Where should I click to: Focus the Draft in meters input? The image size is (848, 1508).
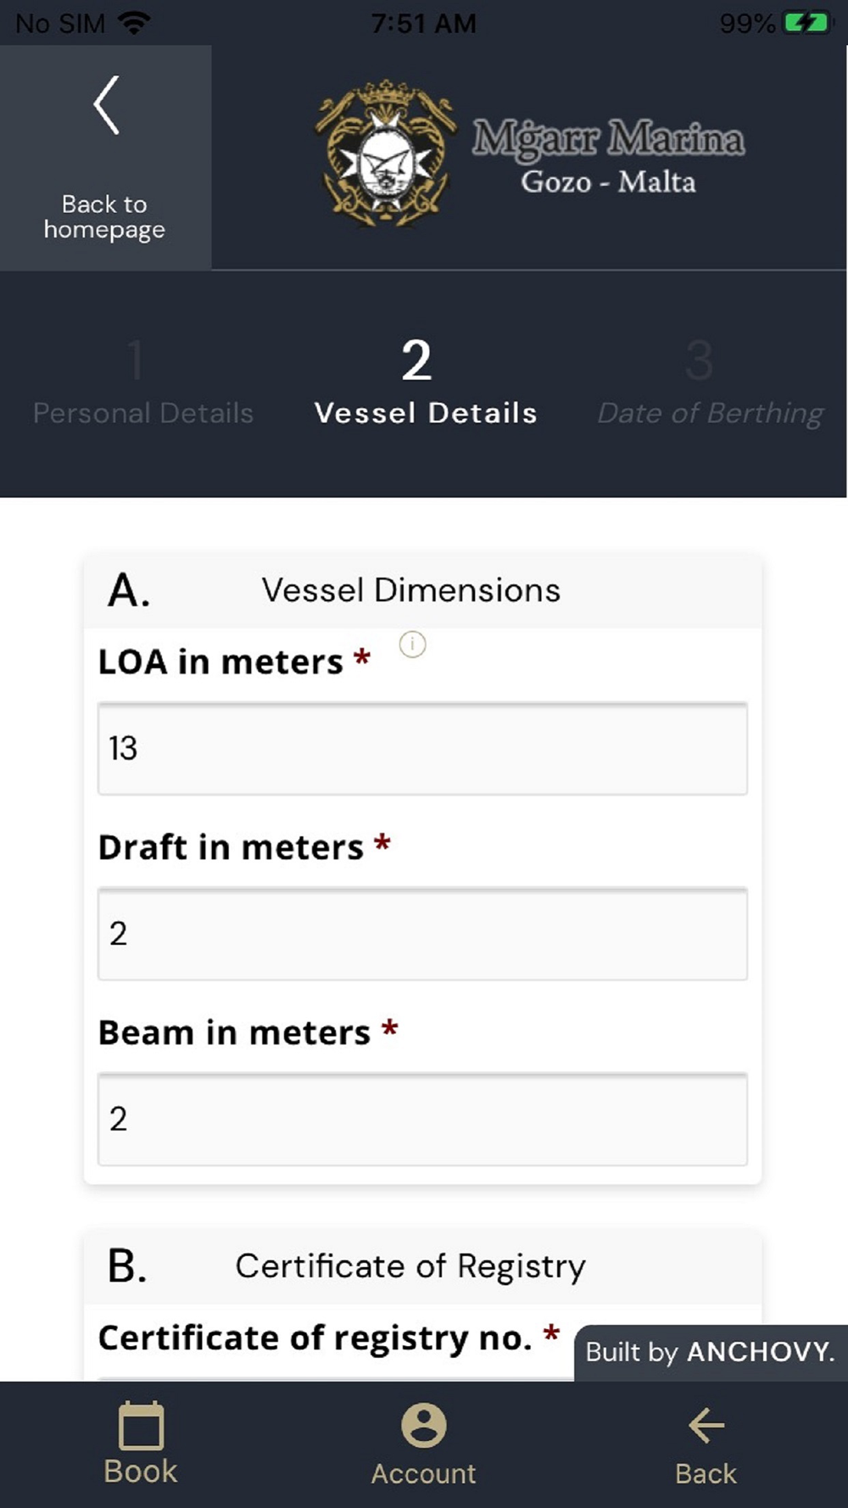(x=422, y=934)
